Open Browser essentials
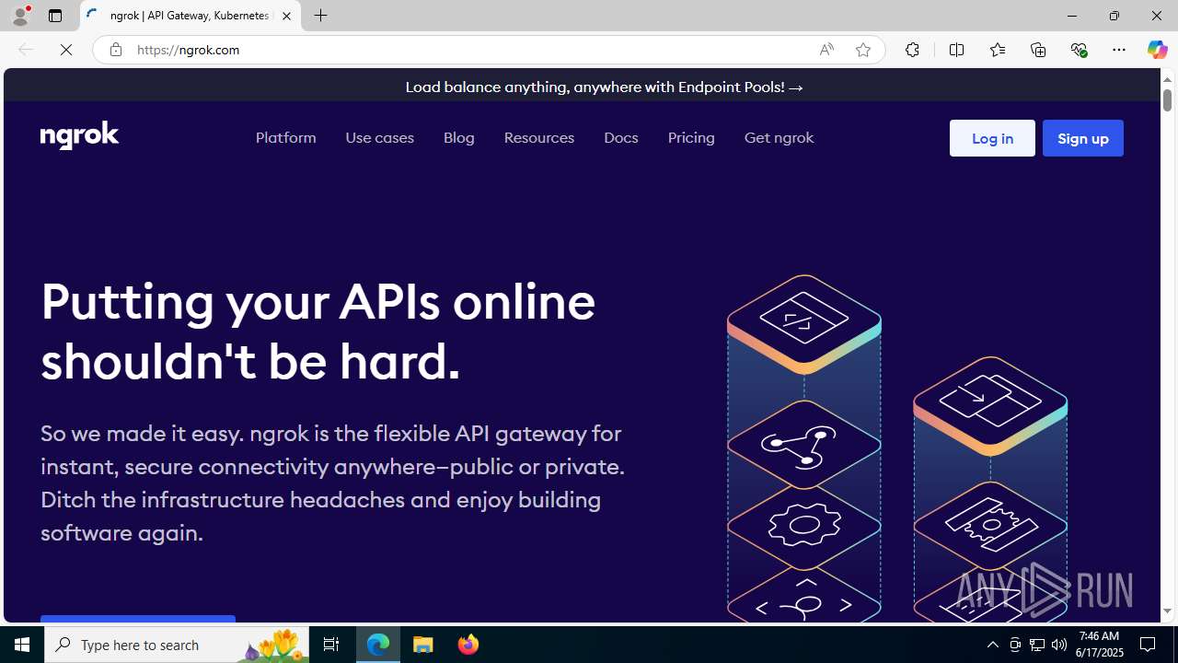1178x663 pixels. pos(1079,50)
